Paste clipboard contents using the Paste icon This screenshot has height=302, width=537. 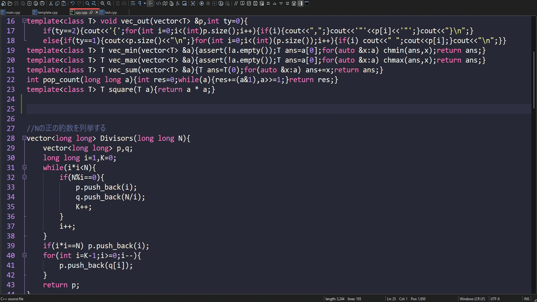click(x=64, y=4)
